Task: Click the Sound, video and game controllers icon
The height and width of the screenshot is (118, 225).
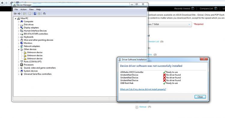Action: point(22,68)
